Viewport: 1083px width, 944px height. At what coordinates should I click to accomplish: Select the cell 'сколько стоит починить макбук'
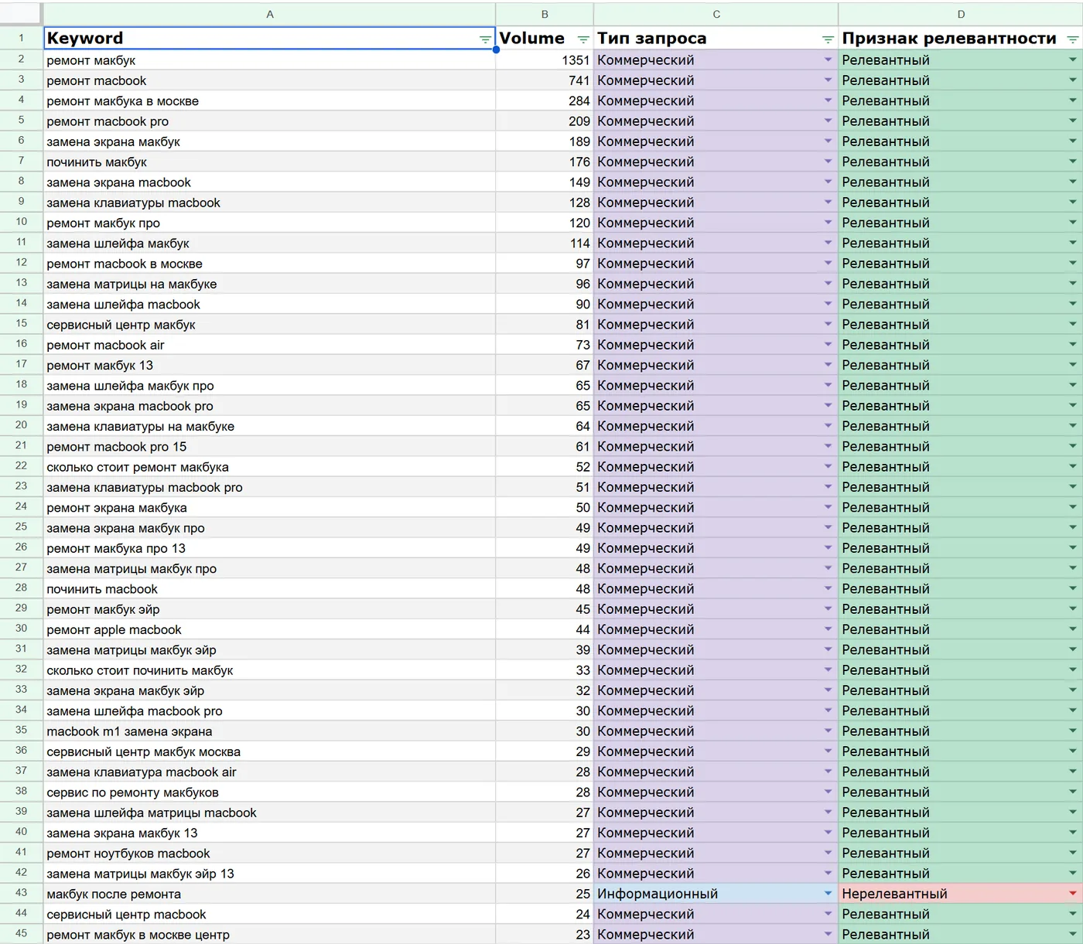coord(269,670)
